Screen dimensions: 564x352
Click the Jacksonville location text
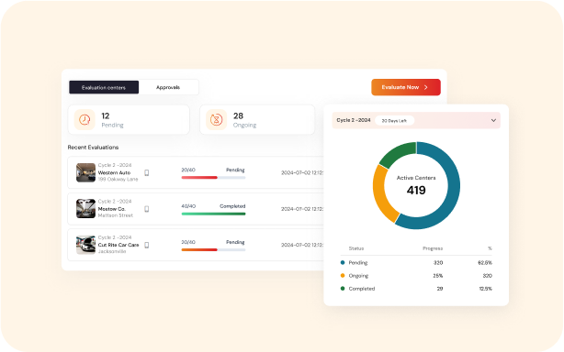pyautogui.click(x=112, y=251)
